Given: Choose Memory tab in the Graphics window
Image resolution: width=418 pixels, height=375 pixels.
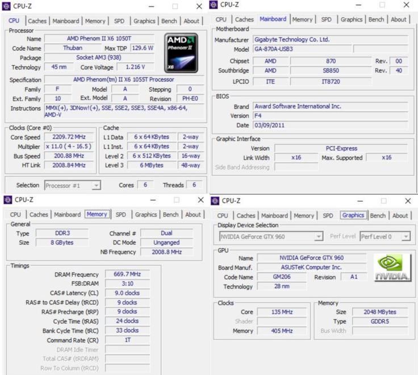Looking at the screenshot, I should pos(304,216).
